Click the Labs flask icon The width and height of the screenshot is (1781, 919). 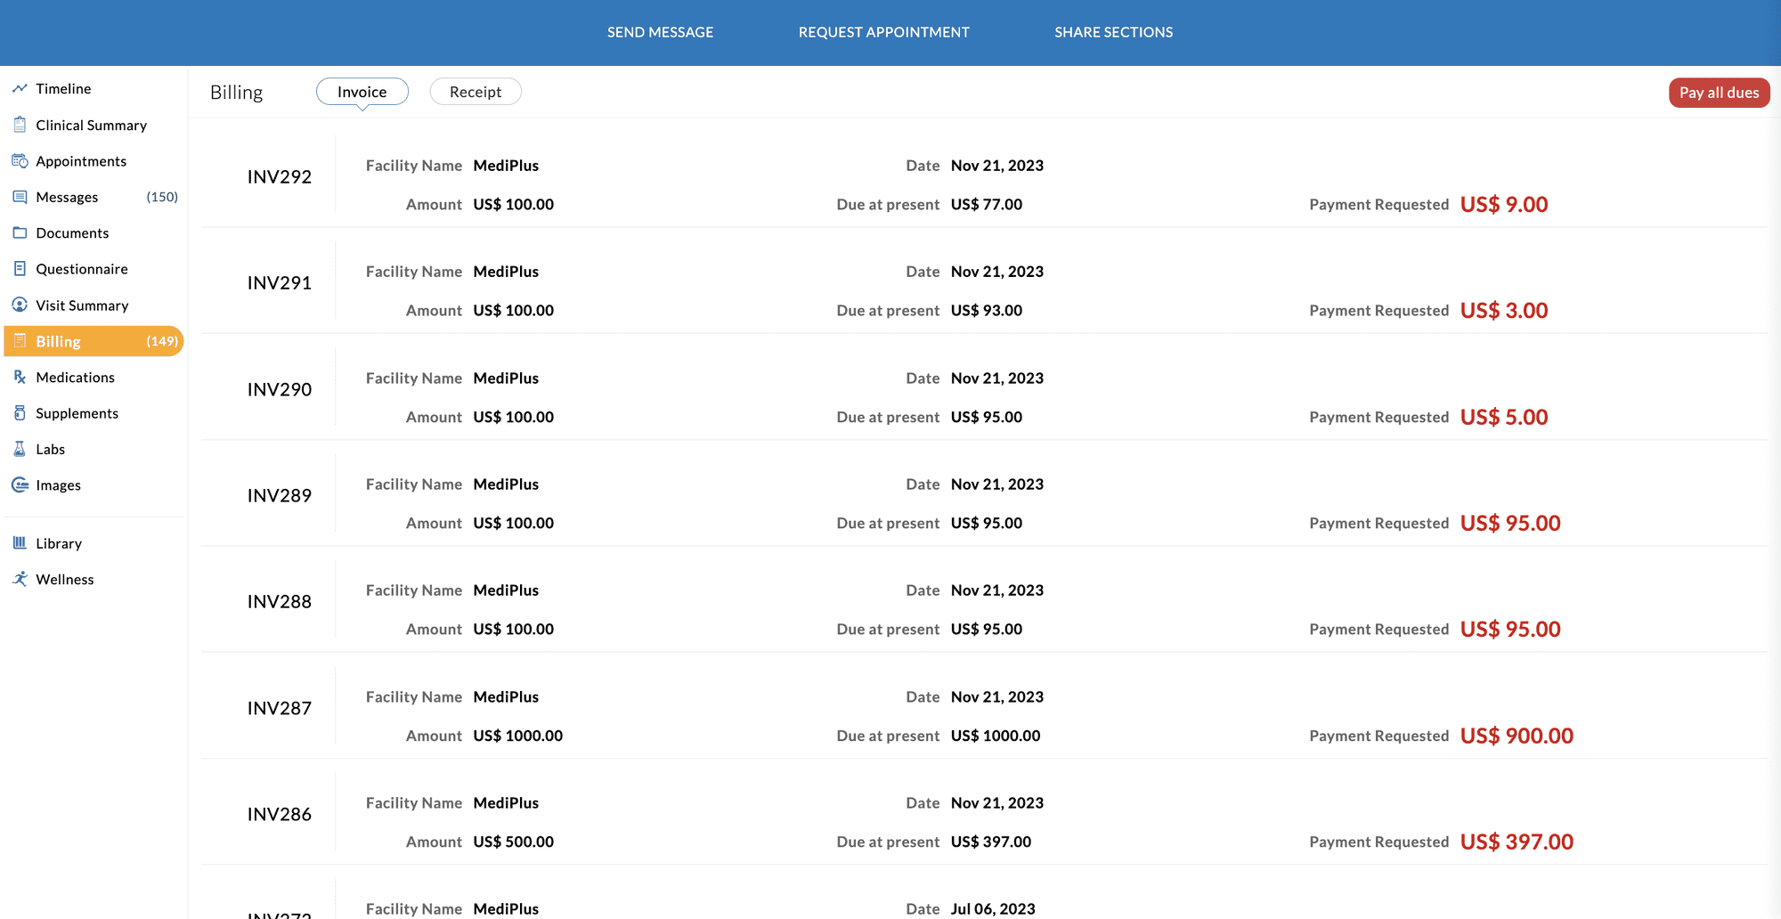(20, 449)
